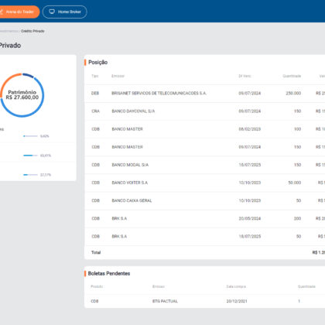The width and height of the screenshot is (325, 325).
Task: Open the Arena do Trader button
Action: (19, 12)
